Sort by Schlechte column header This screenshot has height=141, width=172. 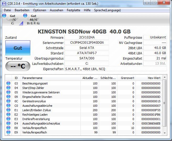click(108, 78)
